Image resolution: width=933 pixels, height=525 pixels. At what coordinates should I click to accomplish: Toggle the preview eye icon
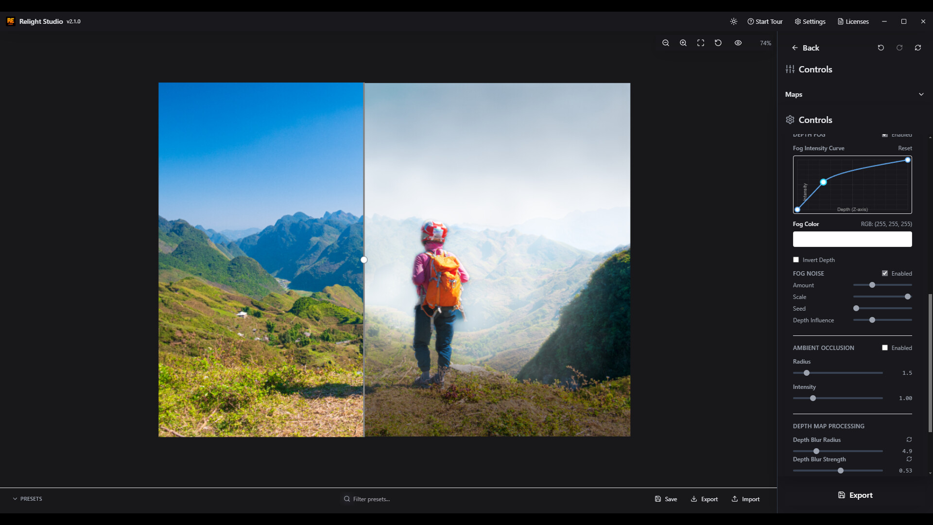point(738,43)
